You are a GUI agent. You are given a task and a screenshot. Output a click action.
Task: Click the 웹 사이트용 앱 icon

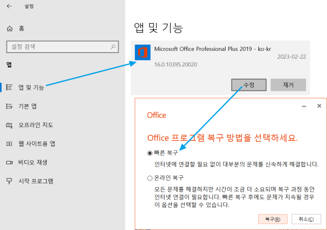[x=9, y=144]
